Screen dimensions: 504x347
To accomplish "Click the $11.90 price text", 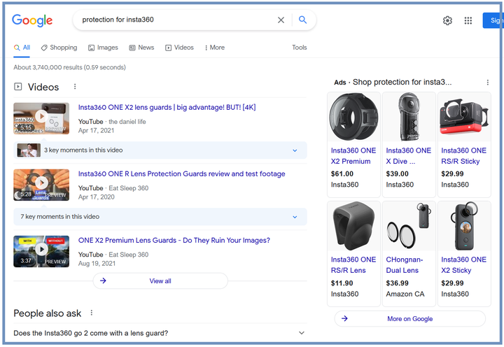I will coord(342,283).
